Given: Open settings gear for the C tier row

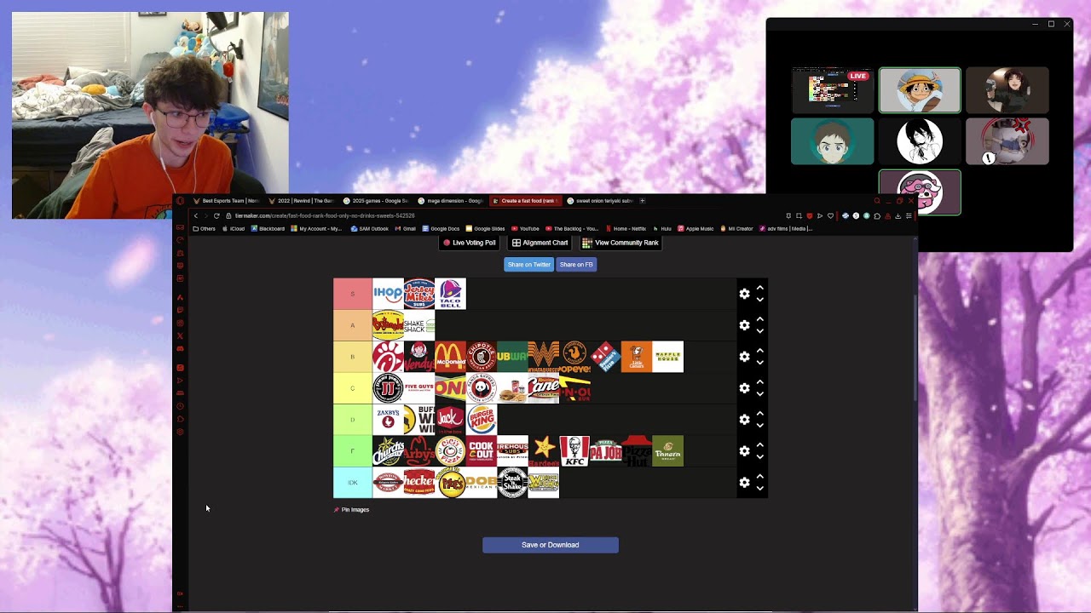Looking at the screenshot, I should pyautogui.click(x=744, y=388).
